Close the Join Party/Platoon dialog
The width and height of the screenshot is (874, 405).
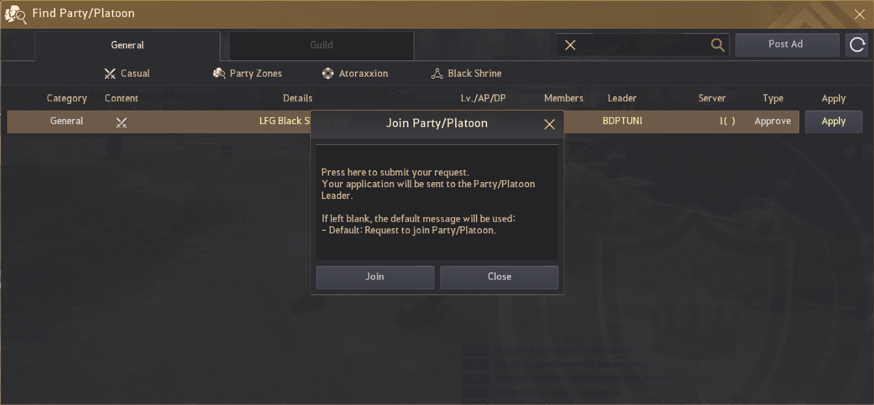[550, 124]
